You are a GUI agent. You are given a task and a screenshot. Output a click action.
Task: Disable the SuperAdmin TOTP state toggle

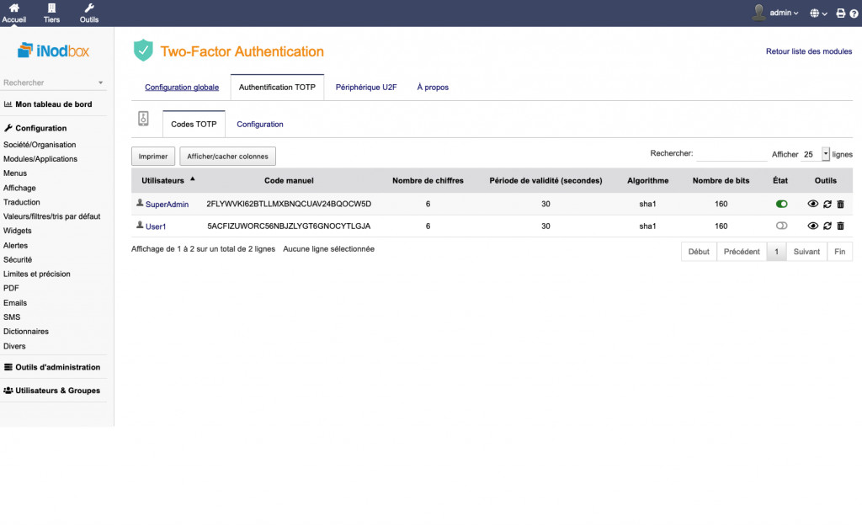click(x=781, y=204)
